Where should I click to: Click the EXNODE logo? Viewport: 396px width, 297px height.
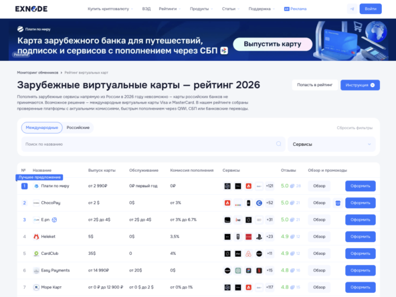pos(31,9)
